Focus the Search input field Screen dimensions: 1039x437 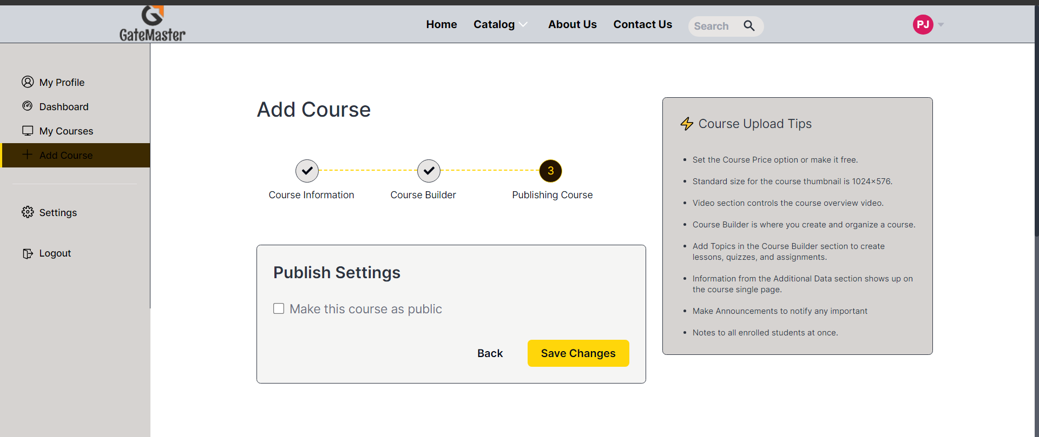coord(713,26)
